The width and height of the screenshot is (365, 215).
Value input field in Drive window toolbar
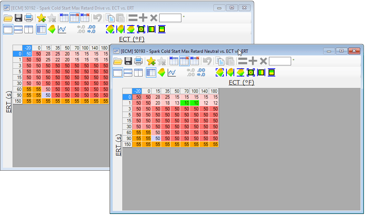(x=170, y=18)
